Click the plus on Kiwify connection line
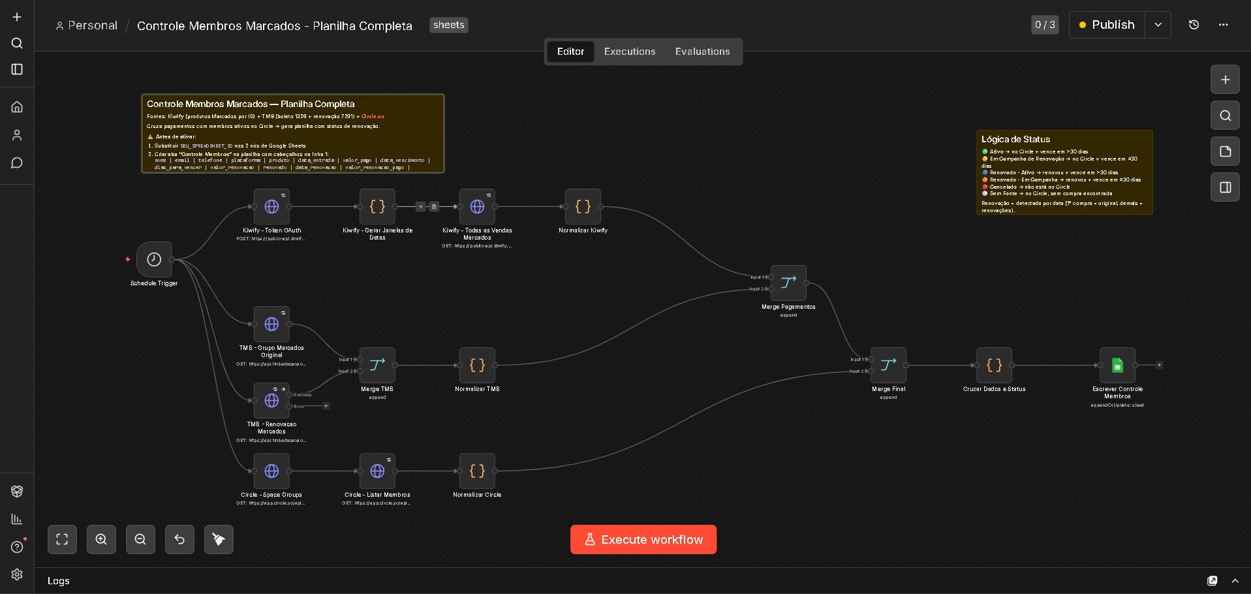Image resolution: width=1251 pixels, height=594 pixels. 421,207
